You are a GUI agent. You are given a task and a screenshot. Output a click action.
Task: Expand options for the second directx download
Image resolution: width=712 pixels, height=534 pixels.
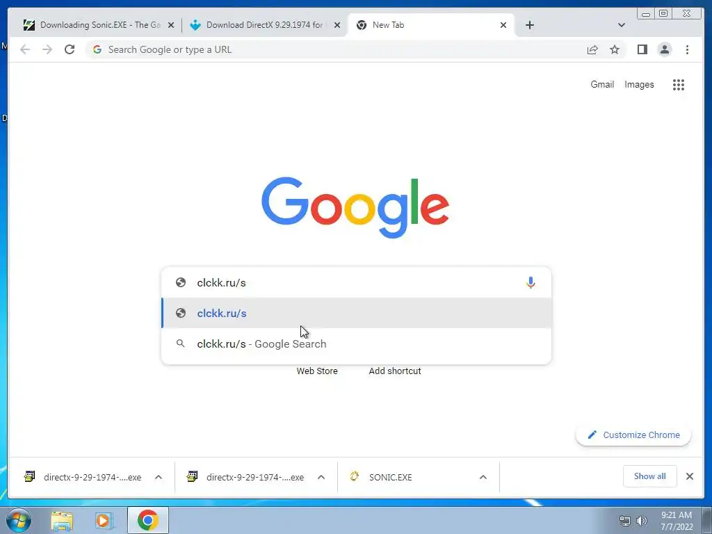point(321,477)
